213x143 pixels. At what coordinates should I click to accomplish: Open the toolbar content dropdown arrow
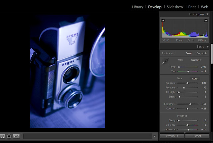pyautogui.click(x=154, y=136)
